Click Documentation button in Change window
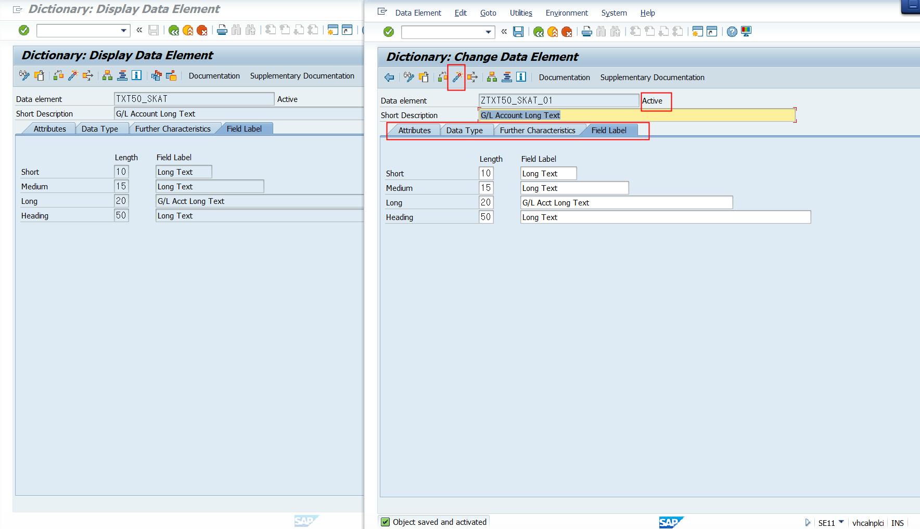920x529 pixels. point(564,78)
